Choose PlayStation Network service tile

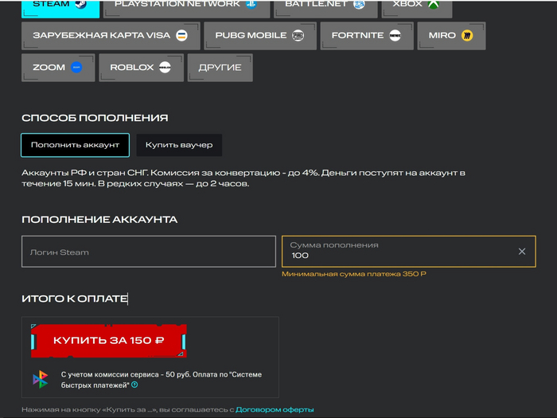coord(186,9)
